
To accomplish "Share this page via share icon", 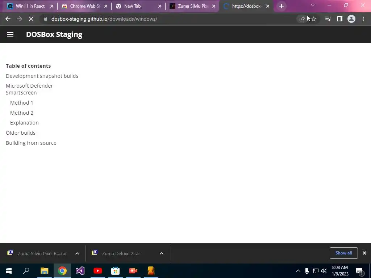I will [x=302, y=19].
